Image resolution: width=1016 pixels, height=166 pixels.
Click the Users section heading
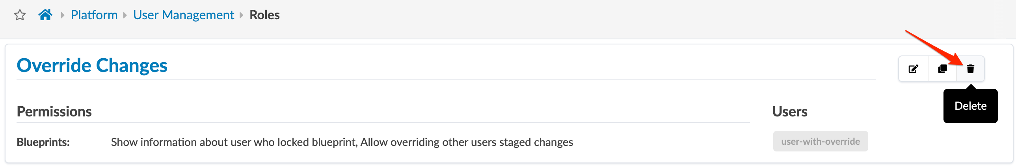point(790,112)
